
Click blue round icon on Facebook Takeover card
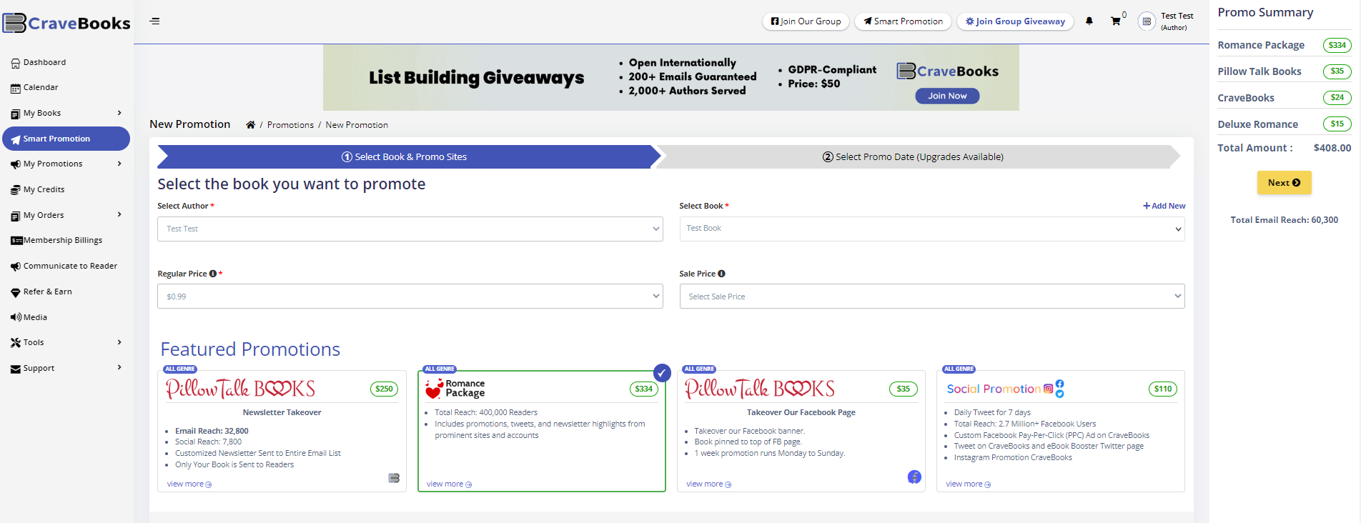point(914,477)
